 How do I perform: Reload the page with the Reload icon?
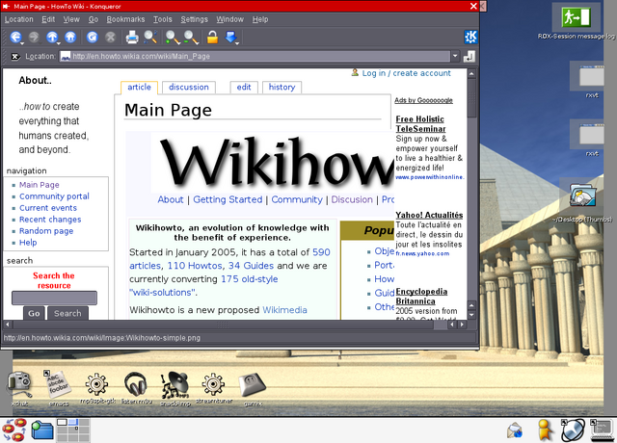[93, 37]
